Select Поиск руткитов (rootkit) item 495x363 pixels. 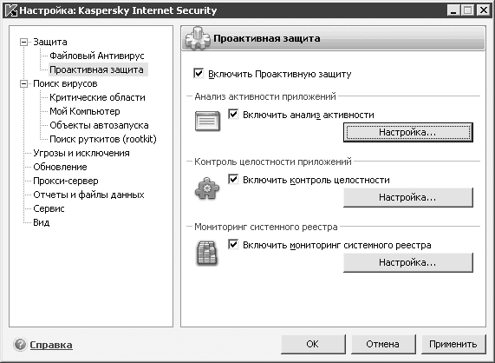click(x=103, y=140)
